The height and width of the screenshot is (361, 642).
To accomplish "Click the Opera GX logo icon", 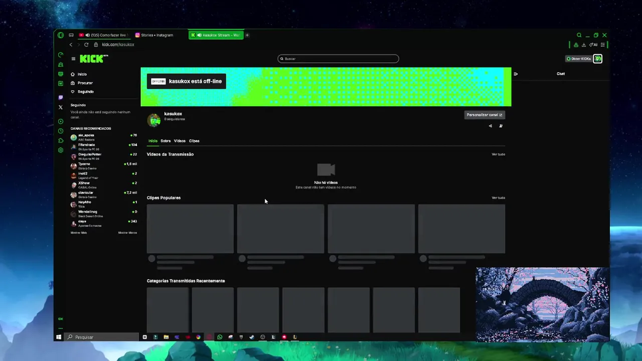I will (x=61, y=35).
